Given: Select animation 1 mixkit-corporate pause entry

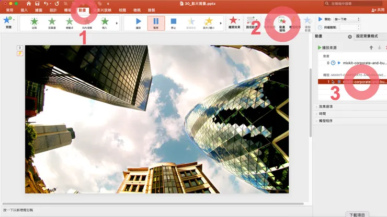Looking at the screenshot, I should point(352,82).
